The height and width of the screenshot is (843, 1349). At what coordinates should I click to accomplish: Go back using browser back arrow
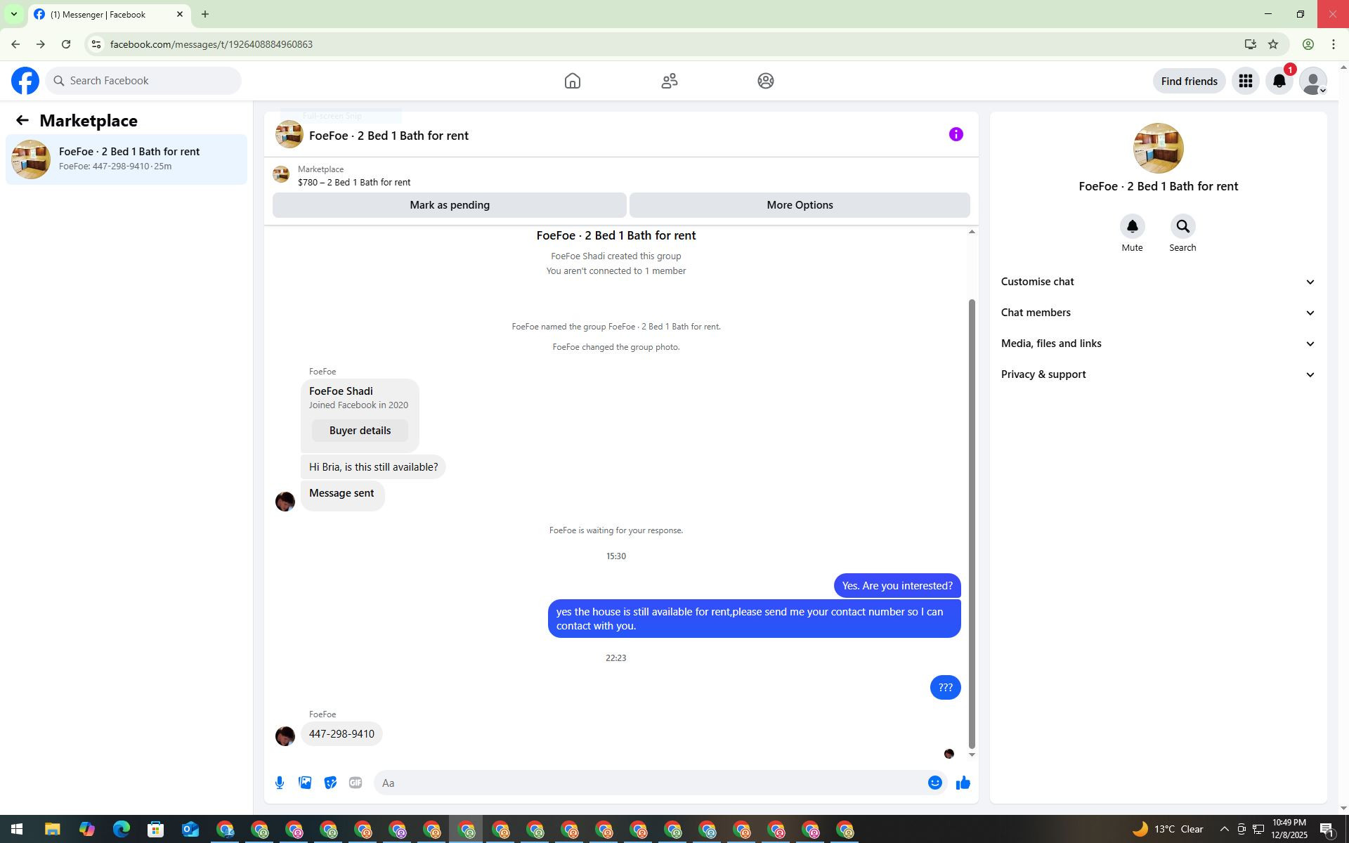point(15,44)
